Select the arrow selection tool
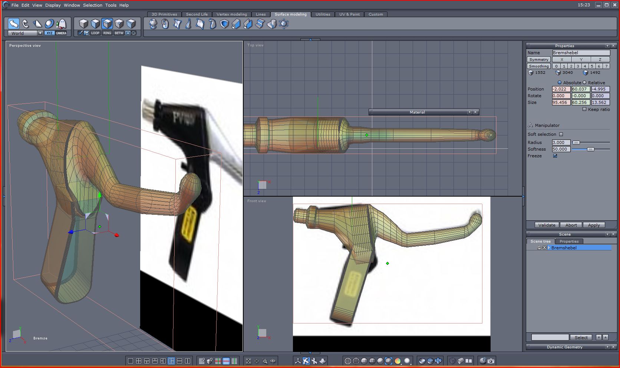Viewport: 620px width, 368px height. pyautogui.click(x=14, y=24)
